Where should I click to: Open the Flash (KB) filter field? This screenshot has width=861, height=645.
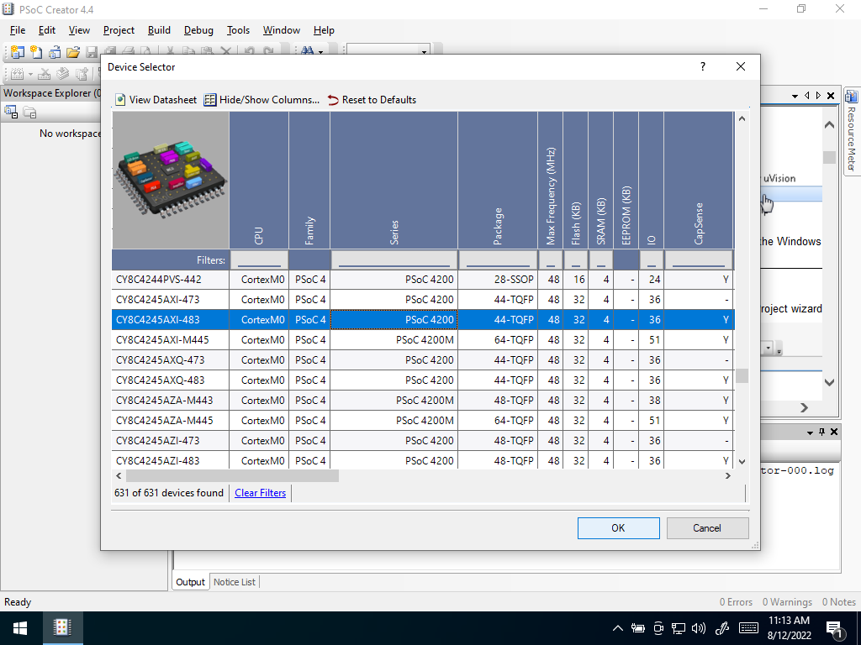[x=575, y=260]
